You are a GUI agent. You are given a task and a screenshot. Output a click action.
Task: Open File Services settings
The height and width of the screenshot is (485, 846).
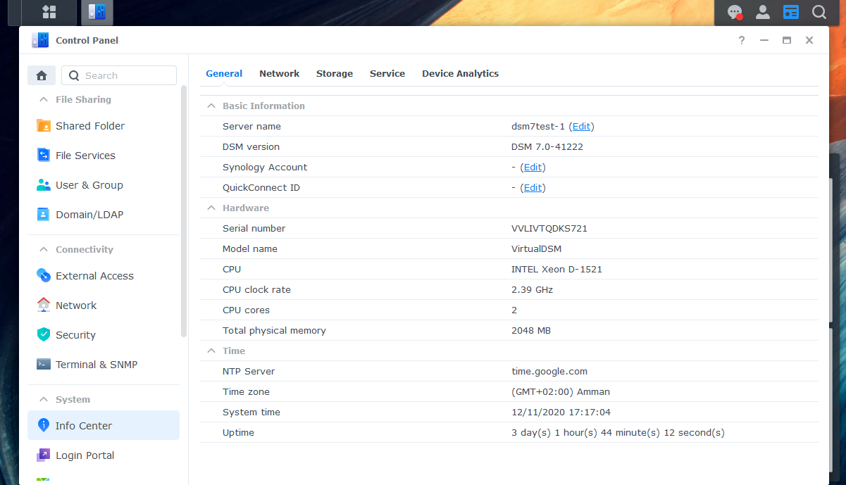tap(104, 156)
